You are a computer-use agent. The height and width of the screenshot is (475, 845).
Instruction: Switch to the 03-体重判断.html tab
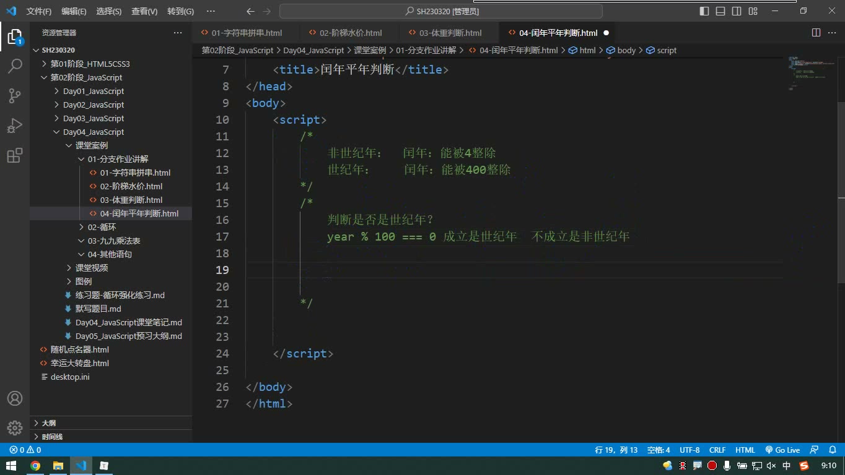pos(450,33)
